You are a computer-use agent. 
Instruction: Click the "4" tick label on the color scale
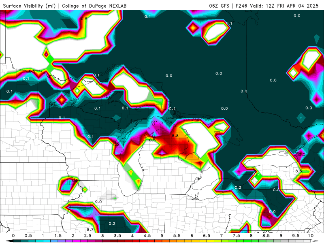[x=132, y=236]
